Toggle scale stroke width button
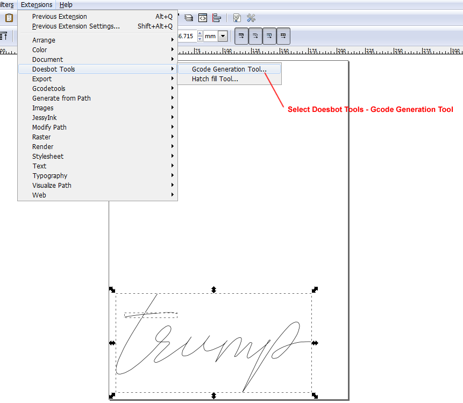 [241, 36]
